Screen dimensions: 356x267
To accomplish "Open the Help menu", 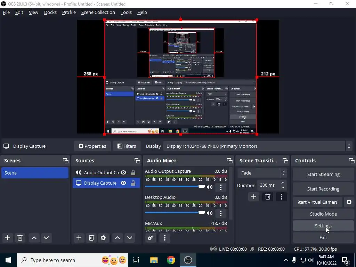I will point(142,12).
